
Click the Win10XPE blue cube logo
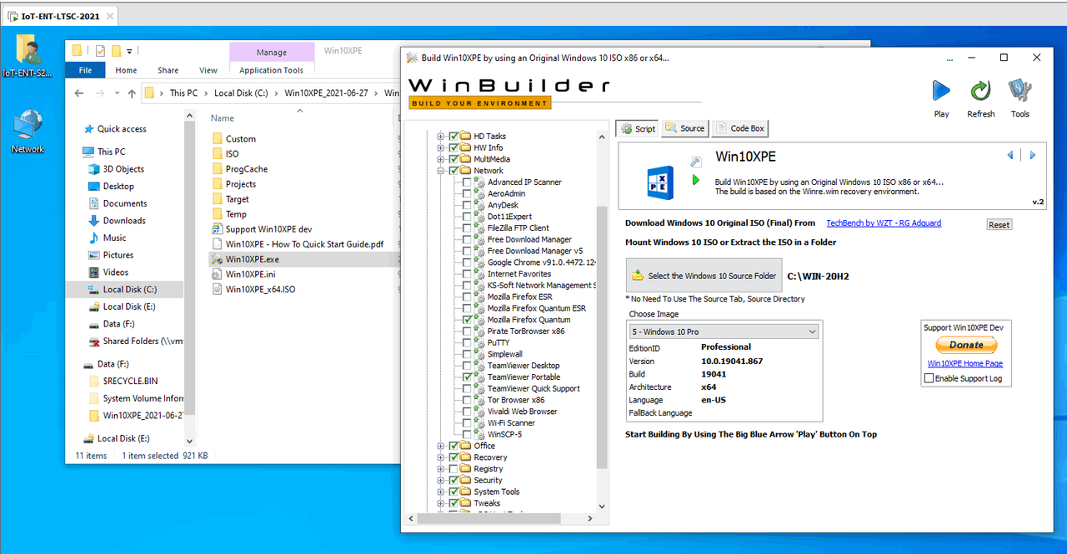point(661,182)
